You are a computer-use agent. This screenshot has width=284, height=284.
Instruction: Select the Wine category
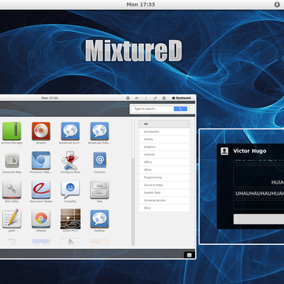[164, 208]
